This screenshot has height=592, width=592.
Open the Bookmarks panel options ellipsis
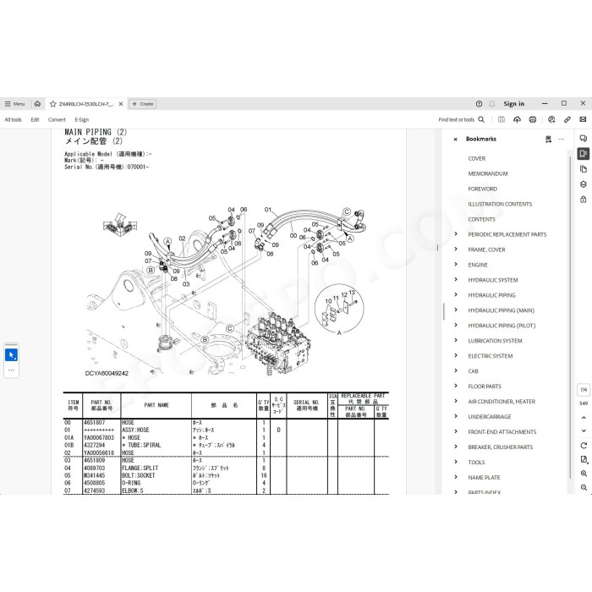(561, 140)
